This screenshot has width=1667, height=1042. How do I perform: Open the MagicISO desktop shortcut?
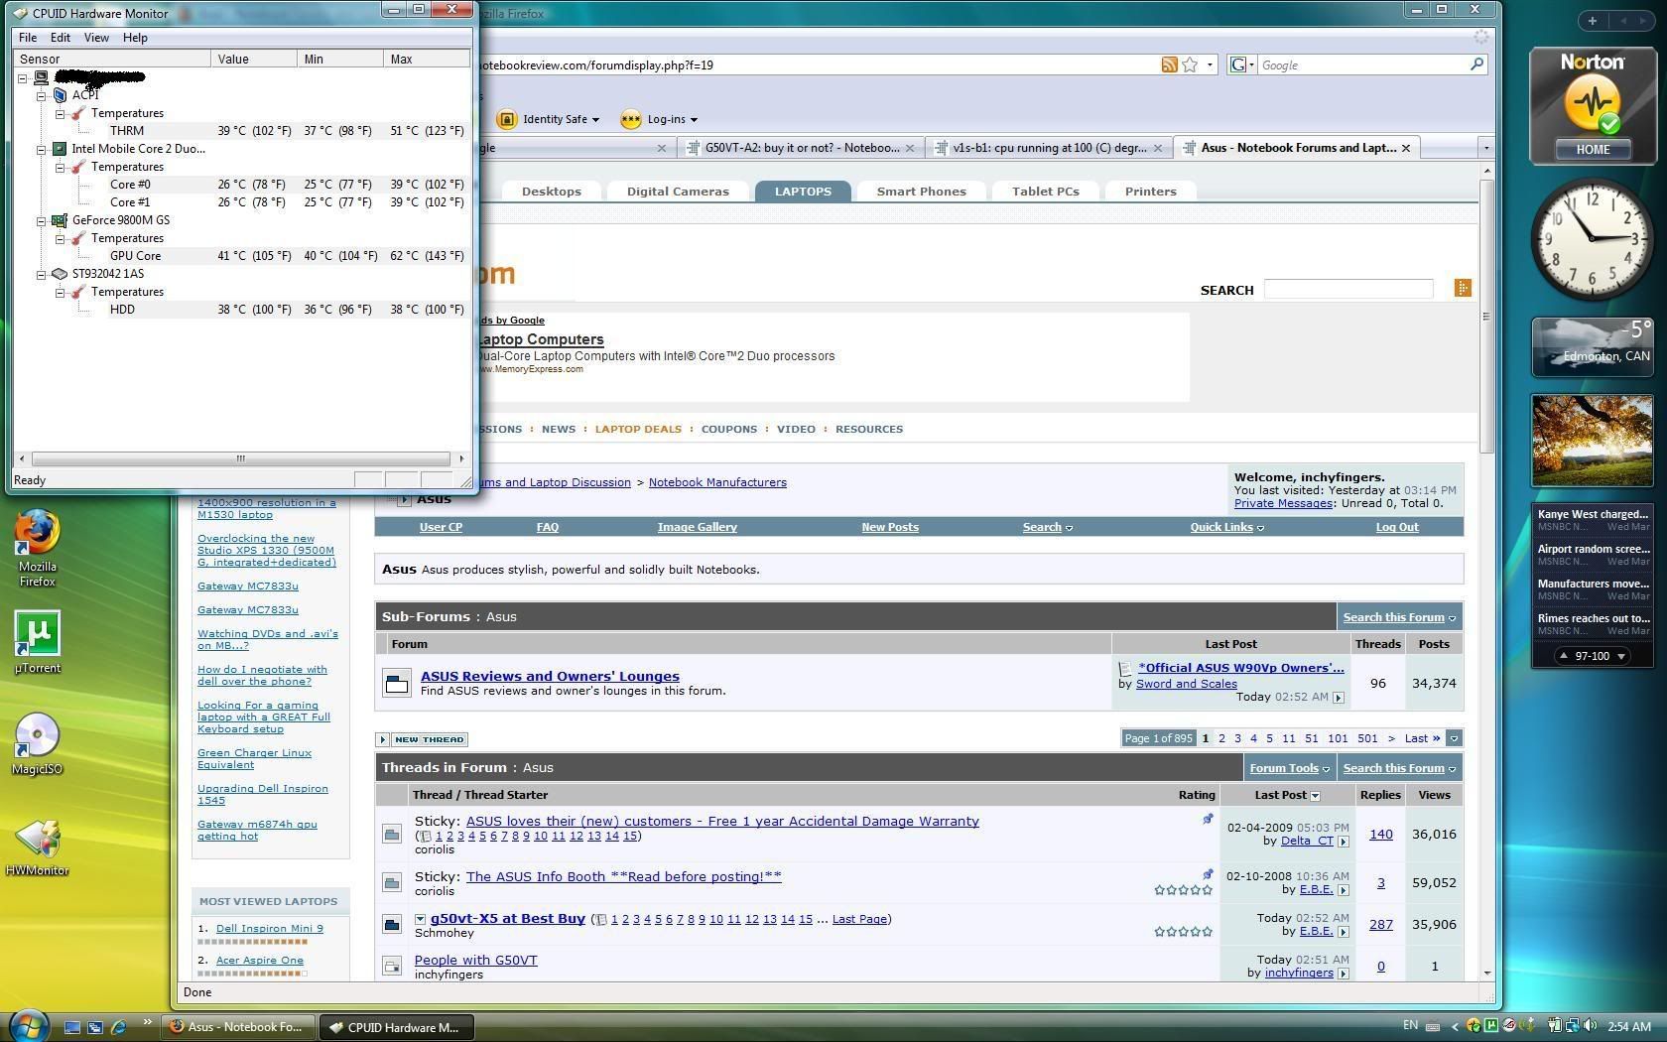click(37, 743)
